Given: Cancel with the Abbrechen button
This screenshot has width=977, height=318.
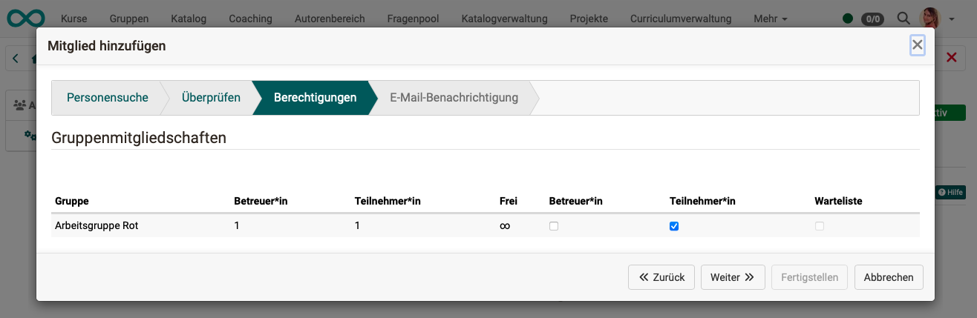Looking at the screenshot, I should point(889,277).
